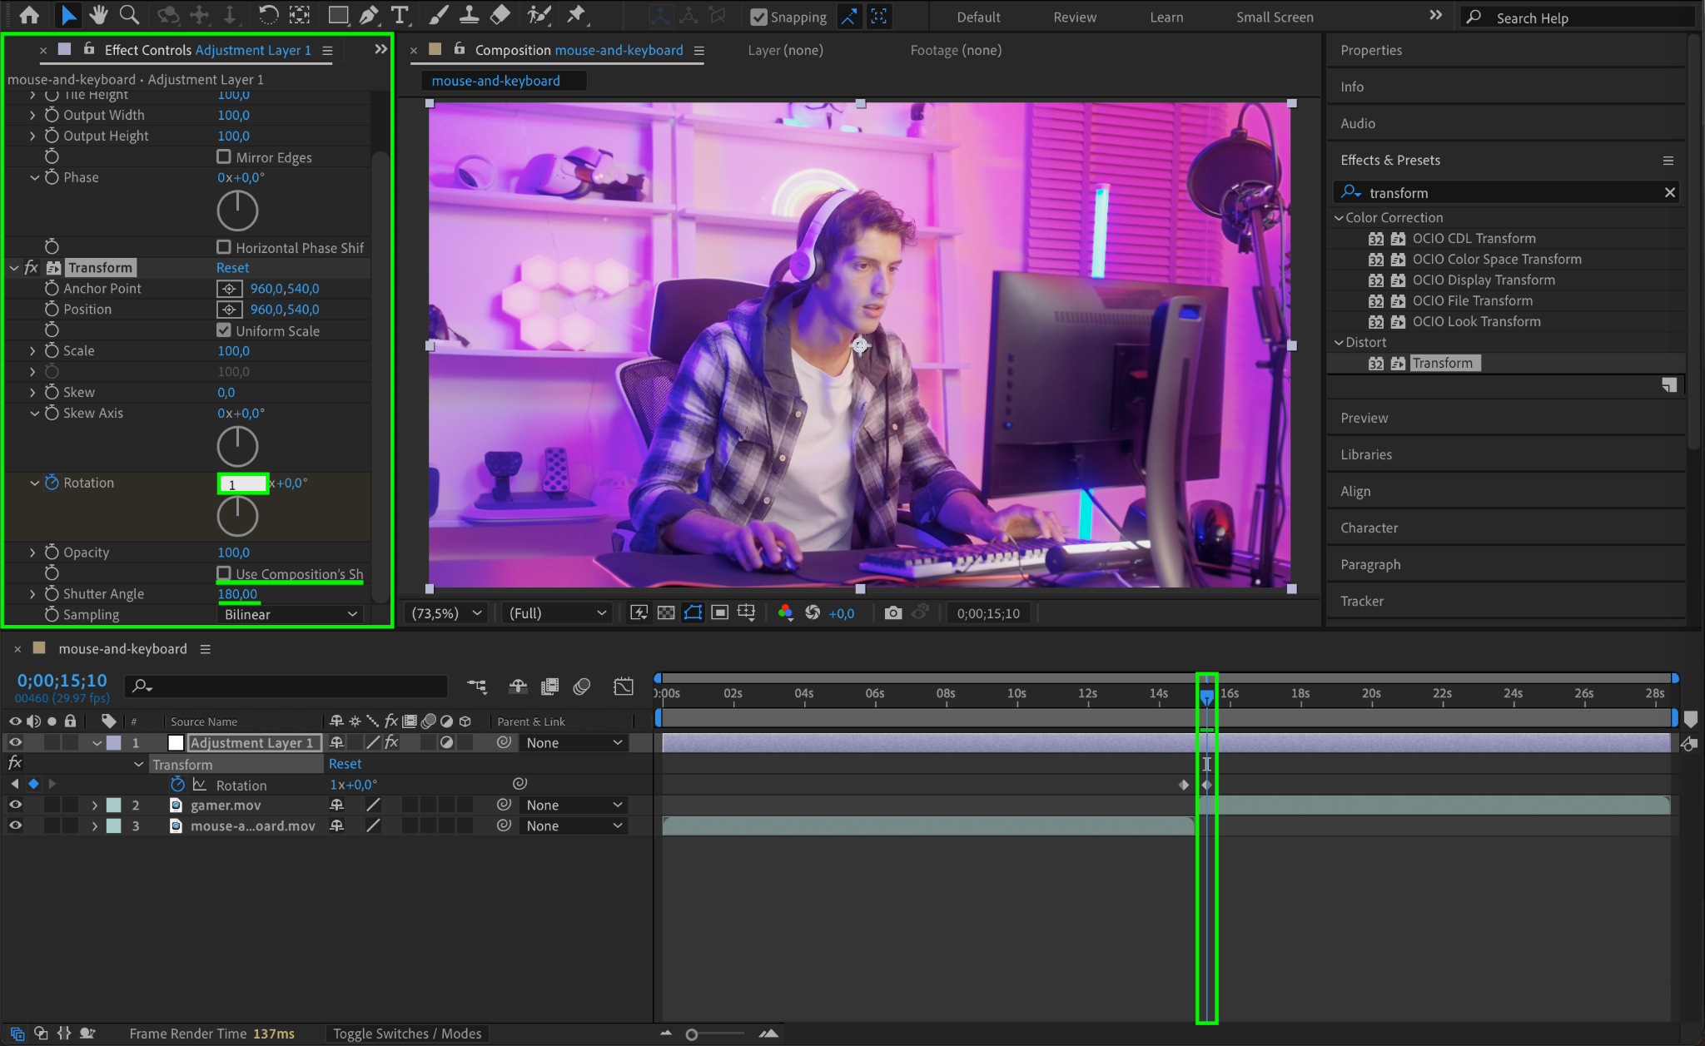This screenshot has width=1705, height=1046.
Task: Select the Zoom tool
Action: 129,15
